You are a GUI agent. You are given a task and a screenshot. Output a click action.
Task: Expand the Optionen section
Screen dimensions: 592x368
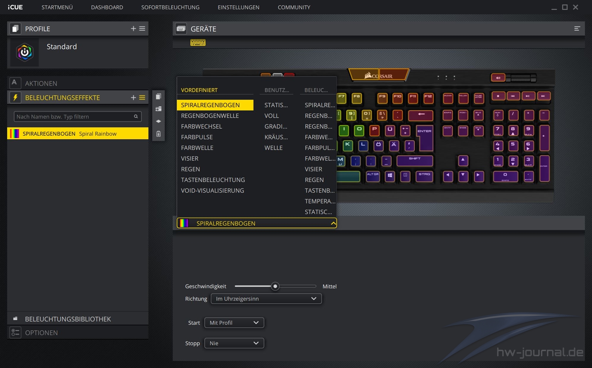pos(78,332)
